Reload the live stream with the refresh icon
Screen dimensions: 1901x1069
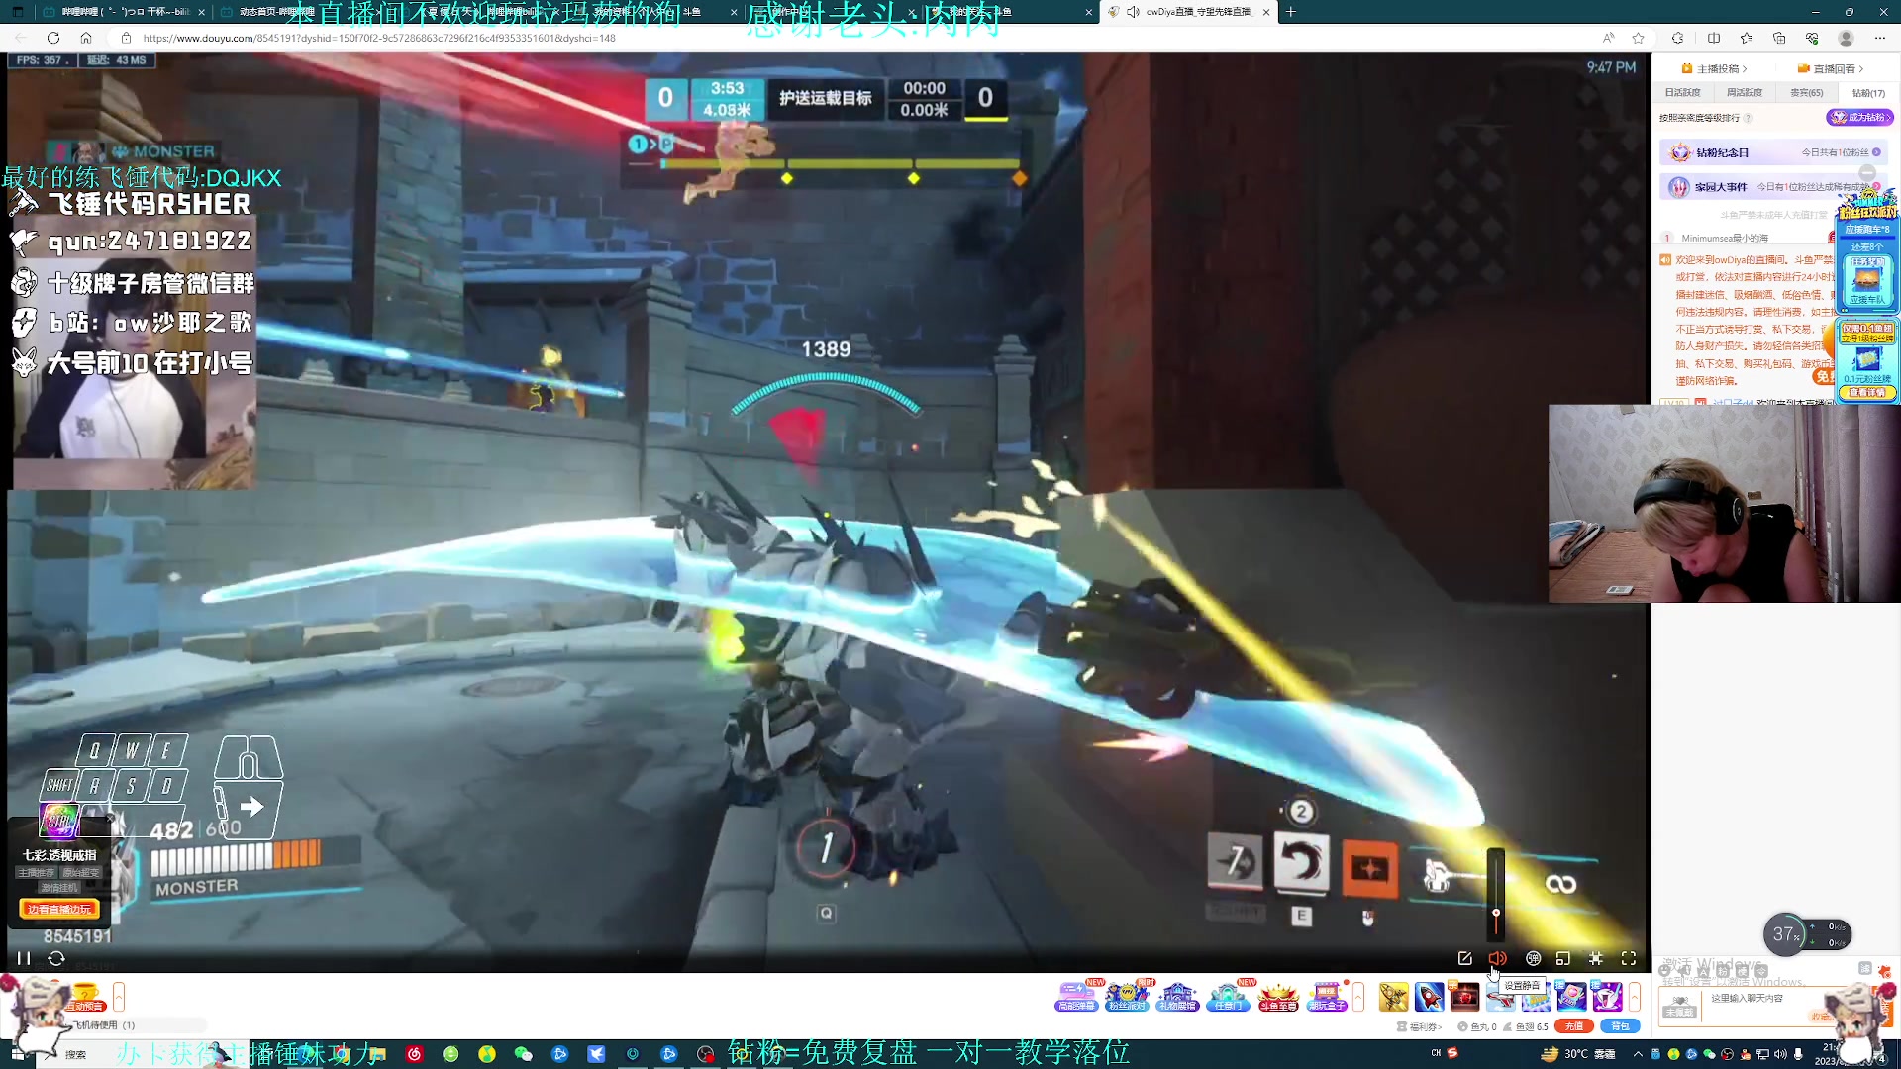(x=56, y=958)
